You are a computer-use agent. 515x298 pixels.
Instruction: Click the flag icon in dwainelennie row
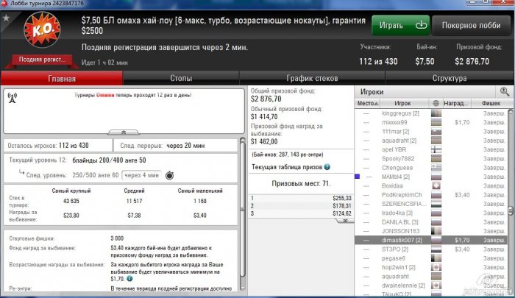[x=436, y=285]
